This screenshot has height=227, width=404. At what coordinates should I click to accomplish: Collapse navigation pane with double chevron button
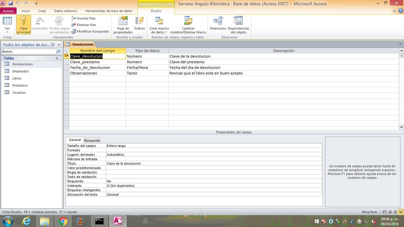click(x=59, y=45)
